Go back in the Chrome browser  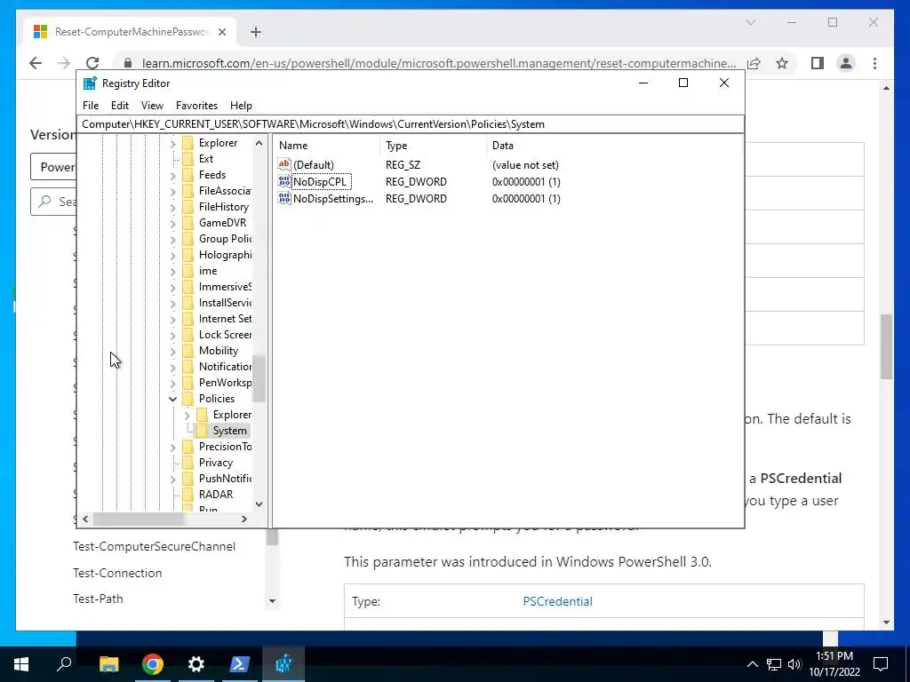click(x=36, y=63)
